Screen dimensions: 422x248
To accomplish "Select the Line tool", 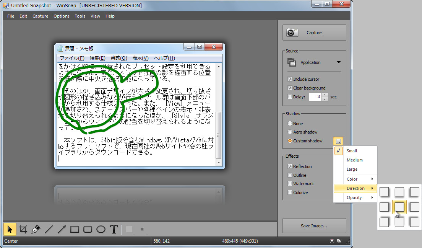I will (49, 229).
